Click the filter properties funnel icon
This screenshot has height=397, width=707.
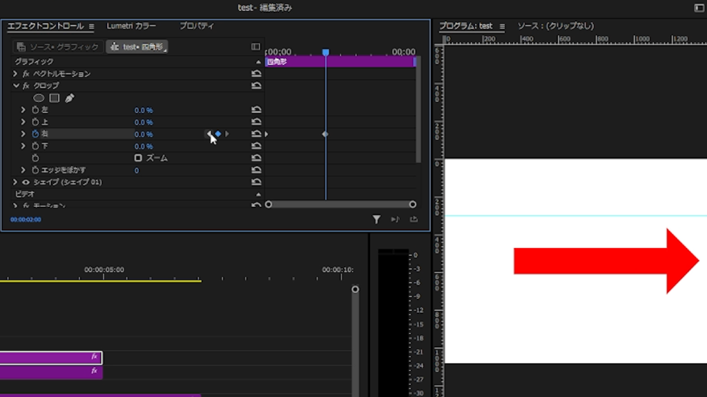click(x=376, y=219)
